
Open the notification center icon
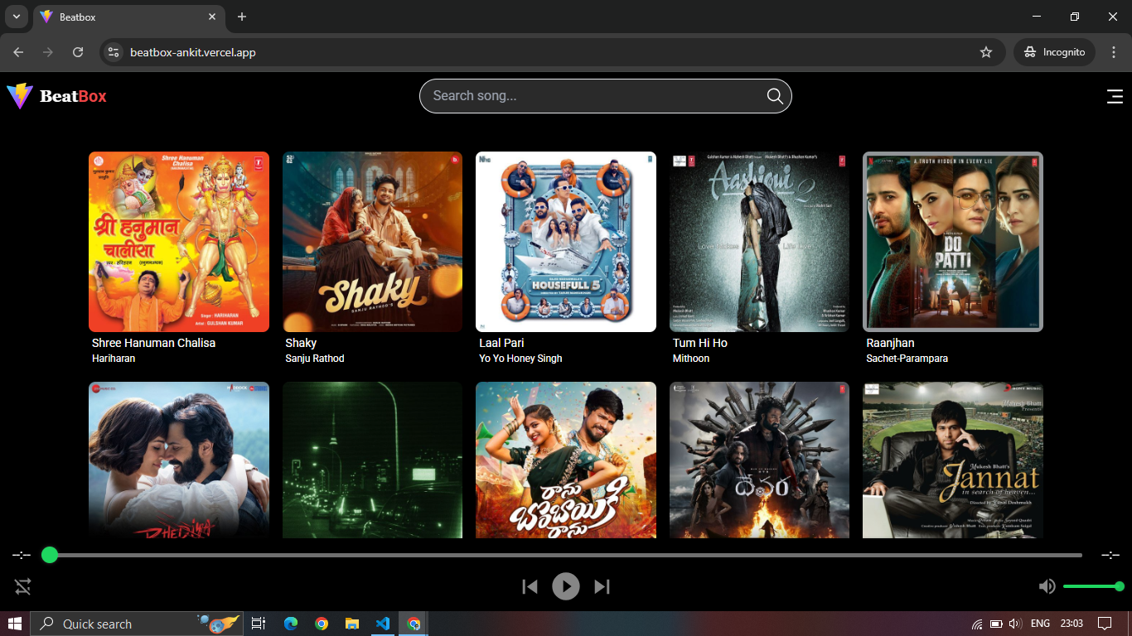tap(1104, 624)
